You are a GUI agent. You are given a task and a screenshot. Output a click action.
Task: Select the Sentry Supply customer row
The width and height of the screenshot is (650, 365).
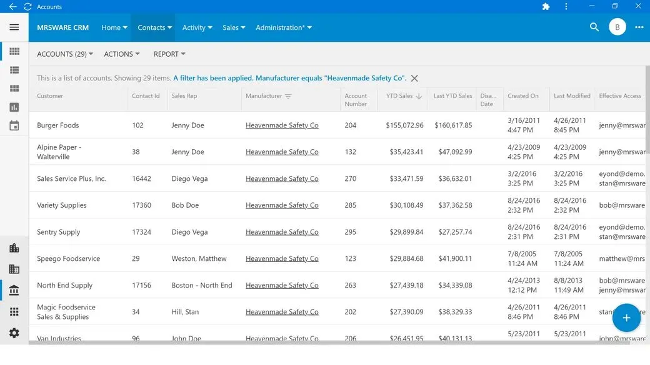coord(59,232)
